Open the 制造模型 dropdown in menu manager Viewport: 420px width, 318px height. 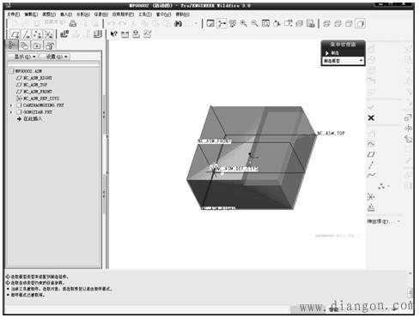(343, 61)
